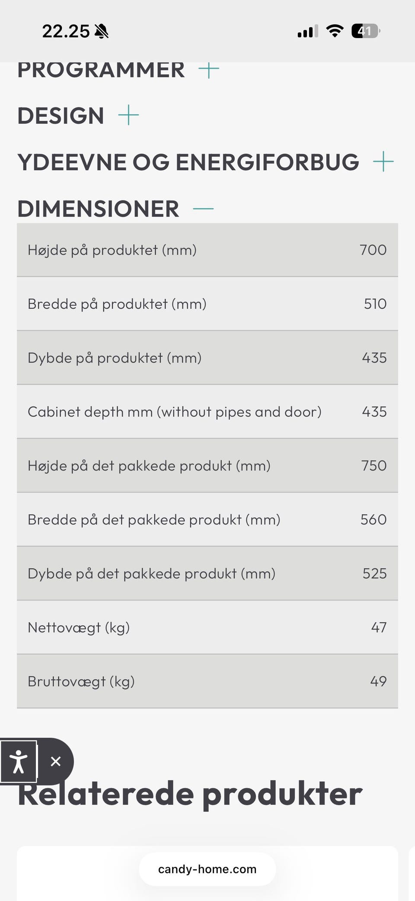Tap the battery indicator icon
The height and width of the screenshot is (901, 415).
pyautogui.click(x=365, y=31)
